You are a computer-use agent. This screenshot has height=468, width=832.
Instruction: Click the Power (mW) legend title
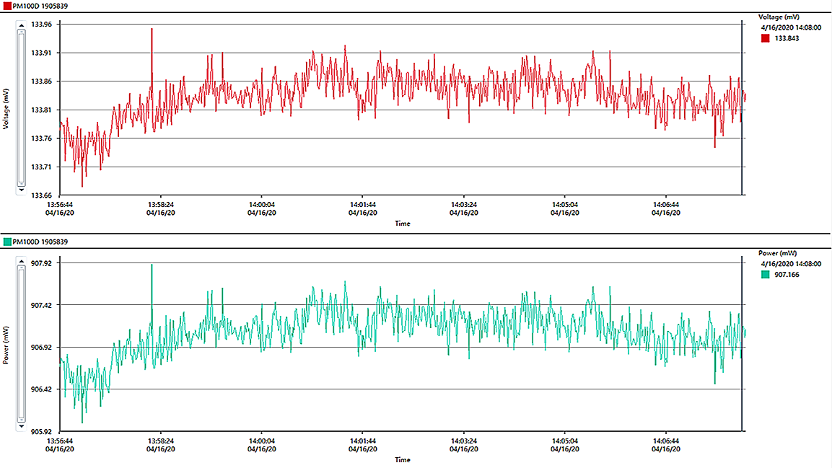coord(777,253)
